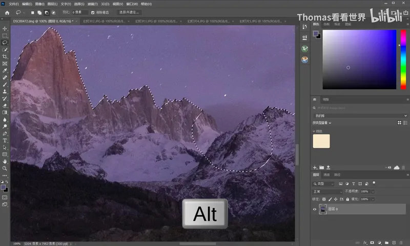
Task: Collapse the library colors section
Action: (314, 131)
